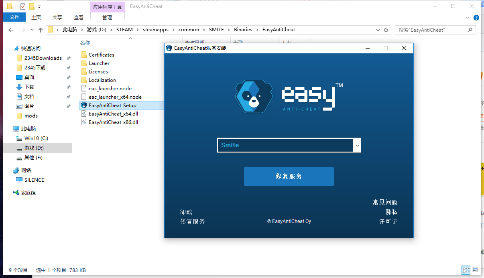Expand the Binaries breadcrumb arrow
The image size is (484, 278).
click(258, 30)
